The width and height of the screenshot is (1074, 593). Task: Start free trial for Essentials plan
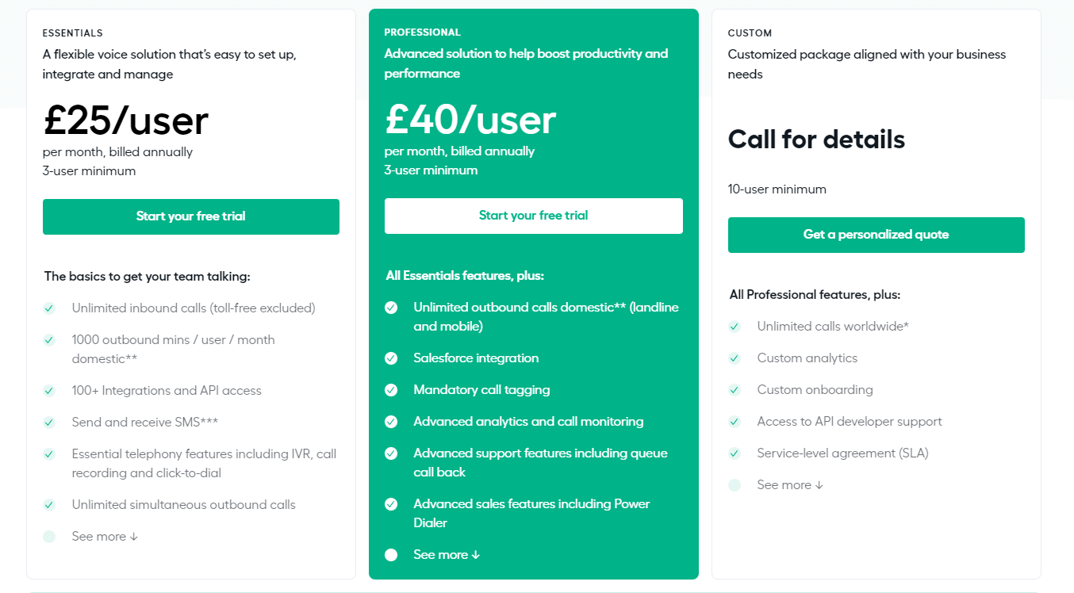click(191, 216)
